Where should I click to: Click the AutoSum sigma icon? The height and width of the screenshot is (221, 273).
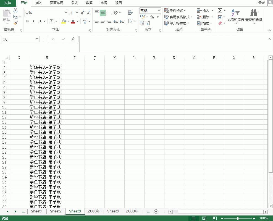(220, 10)
